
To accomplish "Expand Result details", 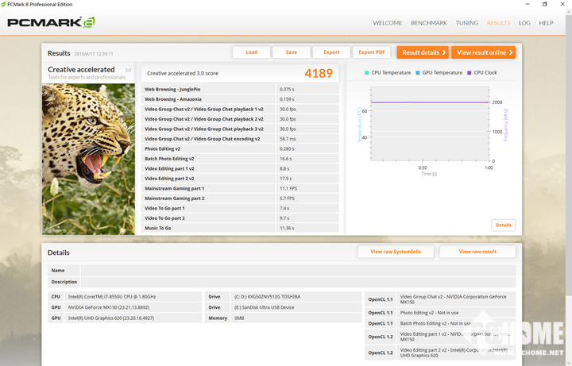I will coord(423,52).
